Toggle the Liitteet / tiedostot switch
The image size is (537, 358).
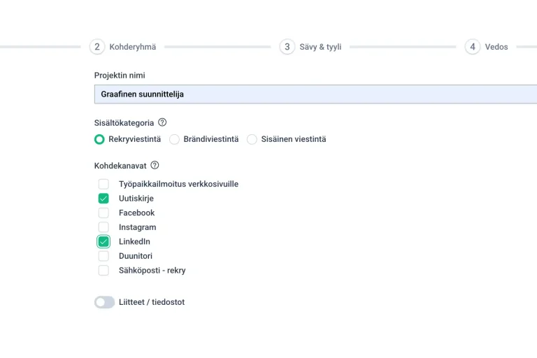(104, 302)
